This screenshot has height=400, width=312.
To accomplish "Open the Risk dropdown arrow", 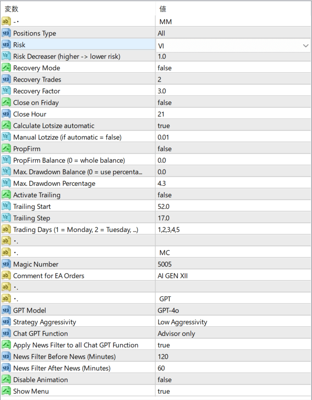I will click(305, 45).
